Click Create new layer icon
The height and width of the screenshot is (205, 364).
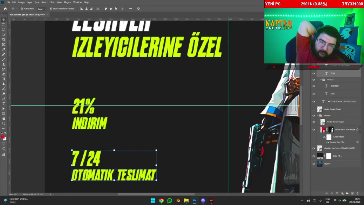tap(352, 194)
